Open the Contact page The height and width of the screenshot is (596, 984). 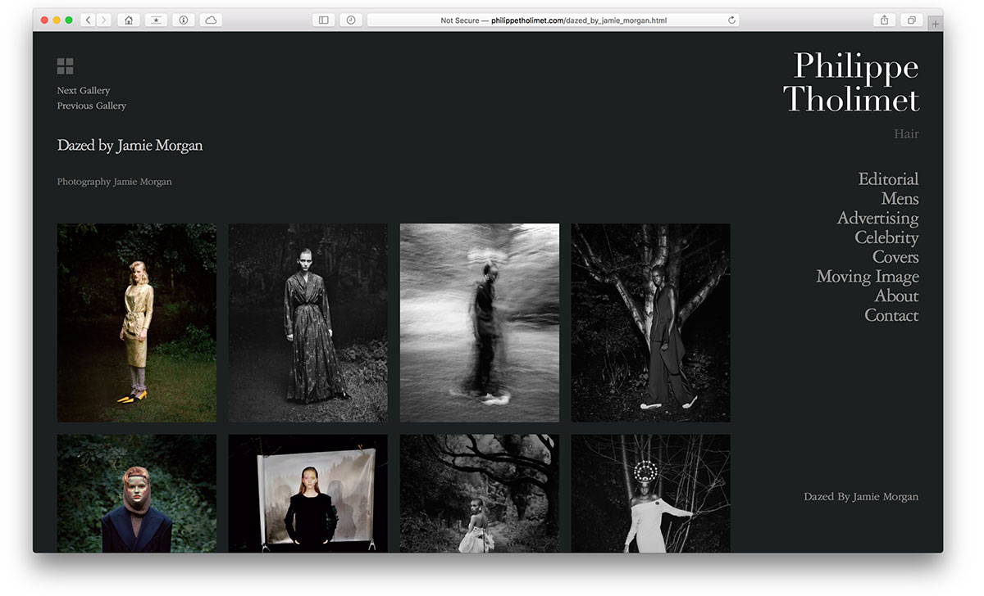click(x=891, y=315)
